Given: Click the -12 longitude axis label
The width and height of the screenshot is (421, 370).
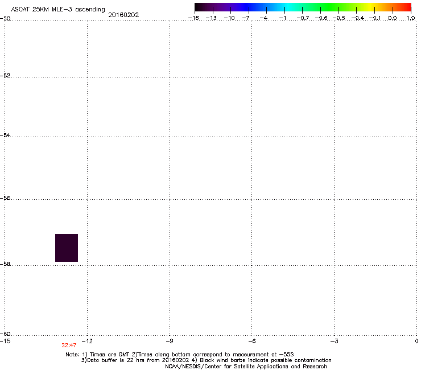Looking at the screenshot, I should 87,341.
